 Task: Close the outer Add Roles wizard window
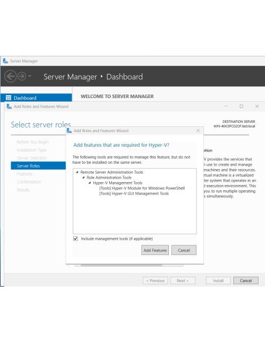257,106
